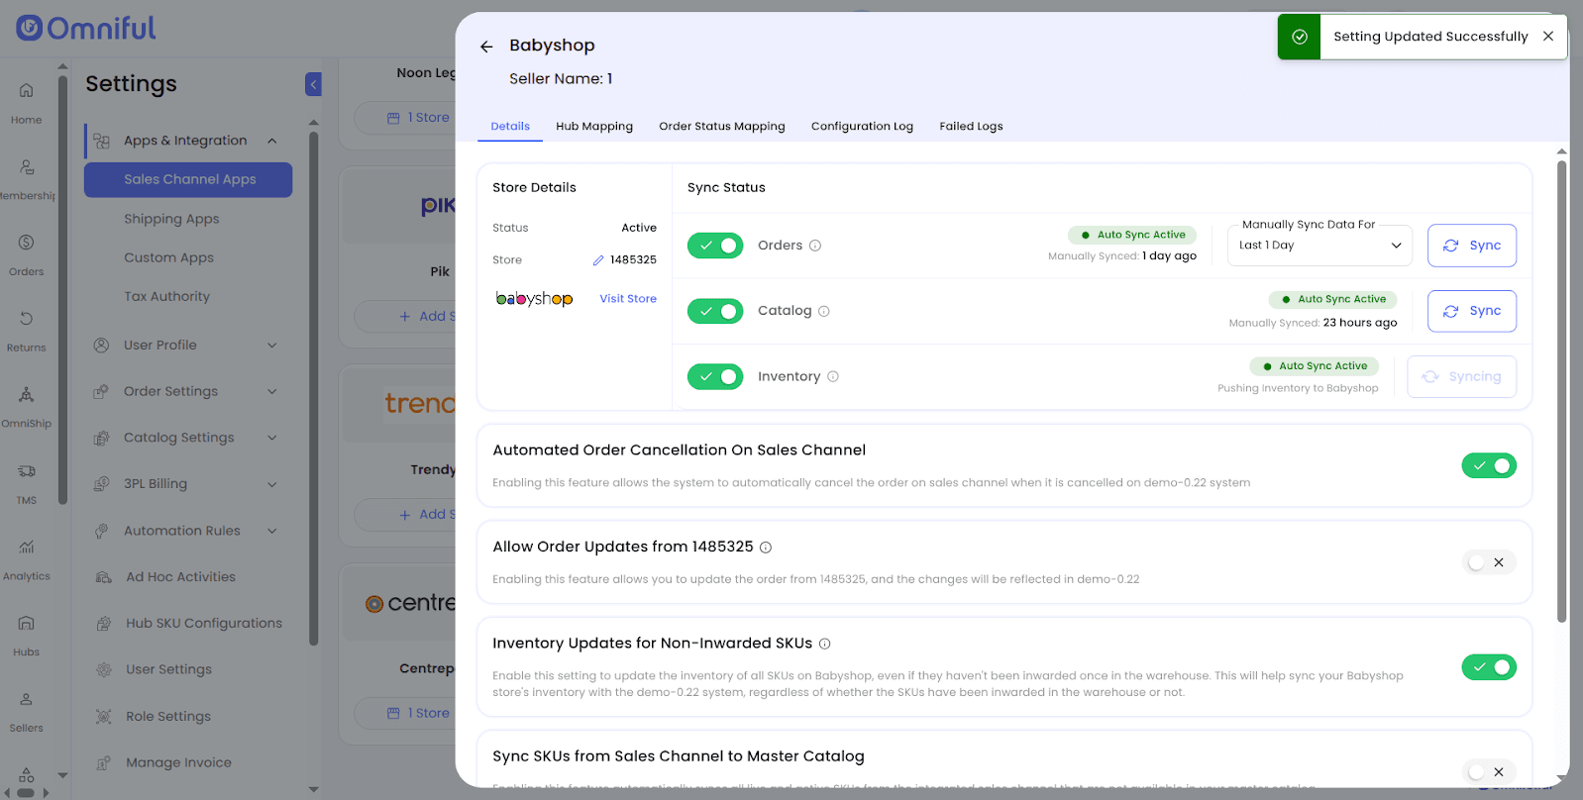The width and height of the screenshot is (1583, 800).
Task: Collapse the Settings panel with the arrow
Action: 313,84
